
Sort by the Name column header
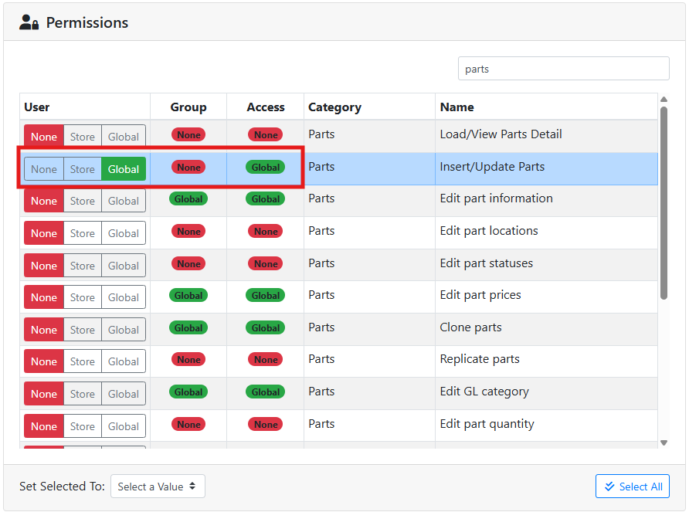[x=457, y=107]
